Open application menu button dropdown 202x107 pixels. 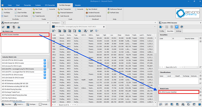click(3, 5)
